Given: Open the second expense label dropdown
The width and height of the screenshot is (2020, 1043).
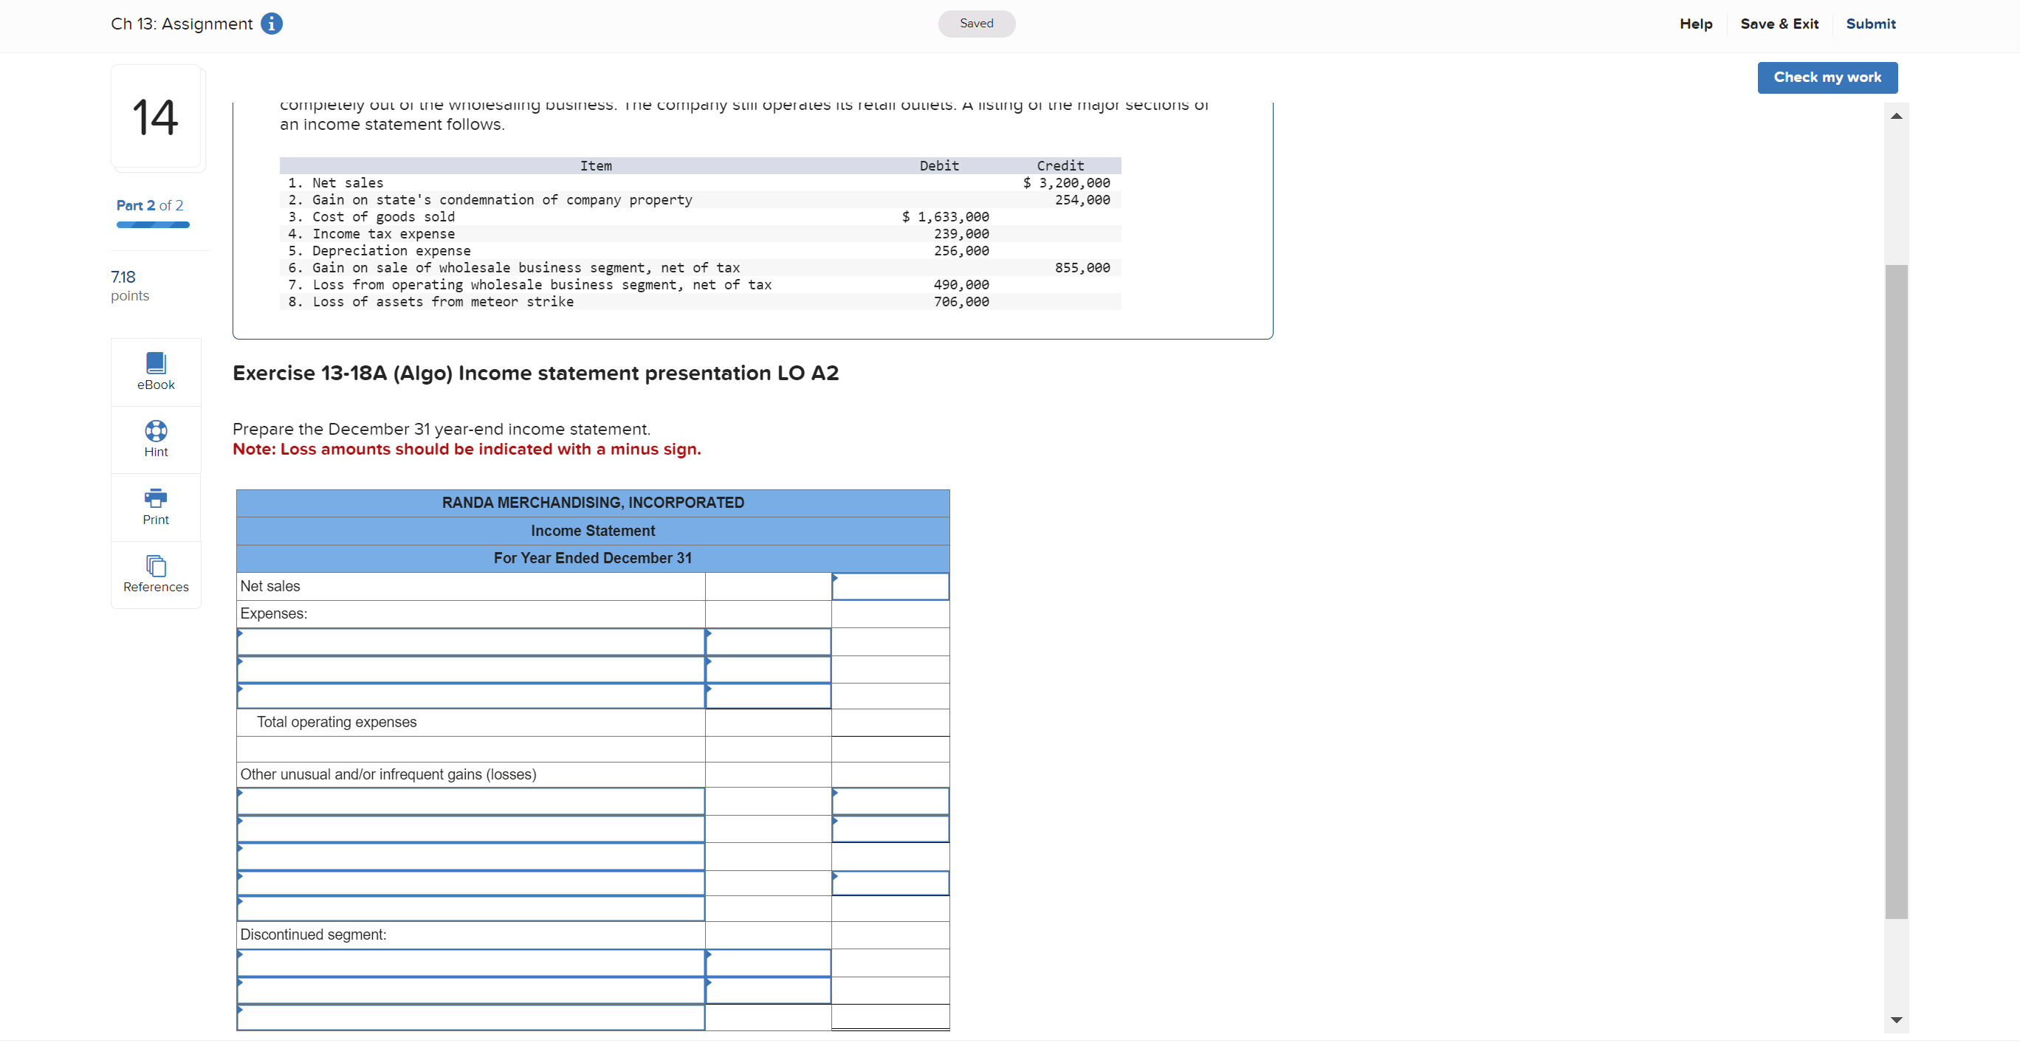Looking at the screenshot, I should 470,669.
